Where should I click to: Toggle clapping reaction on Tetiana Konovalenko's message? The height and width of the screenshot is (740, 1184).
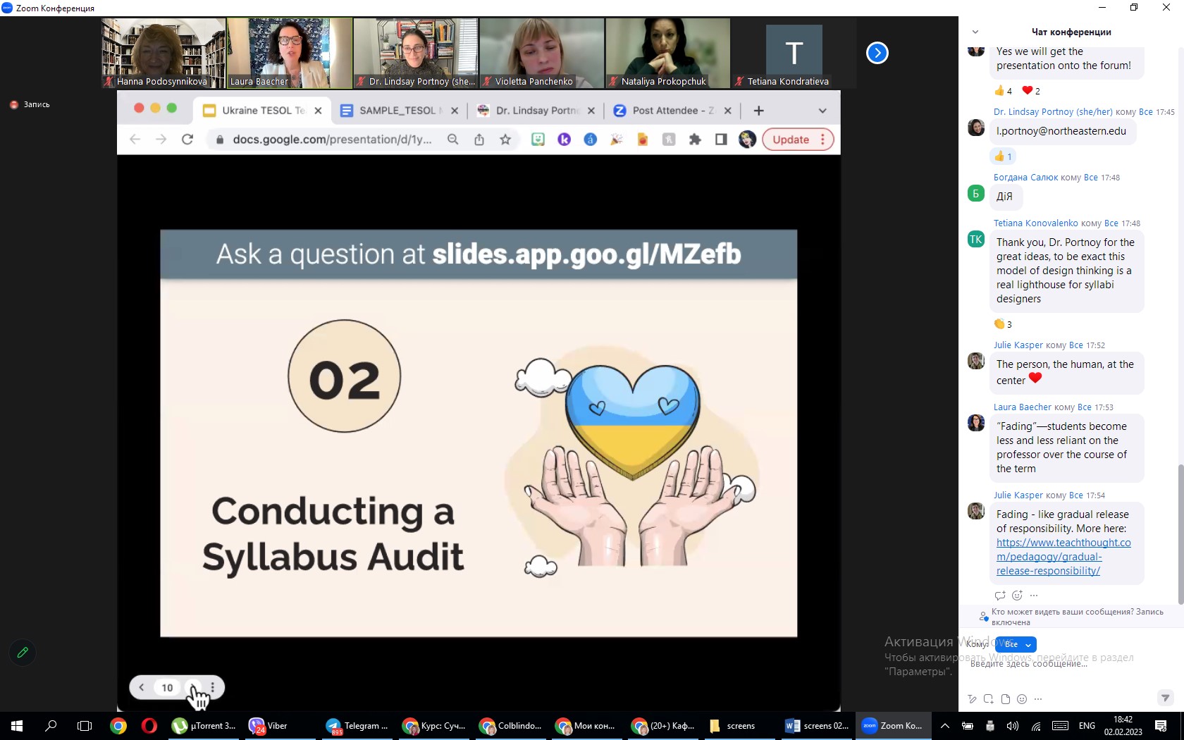[x=1003, y=324]
